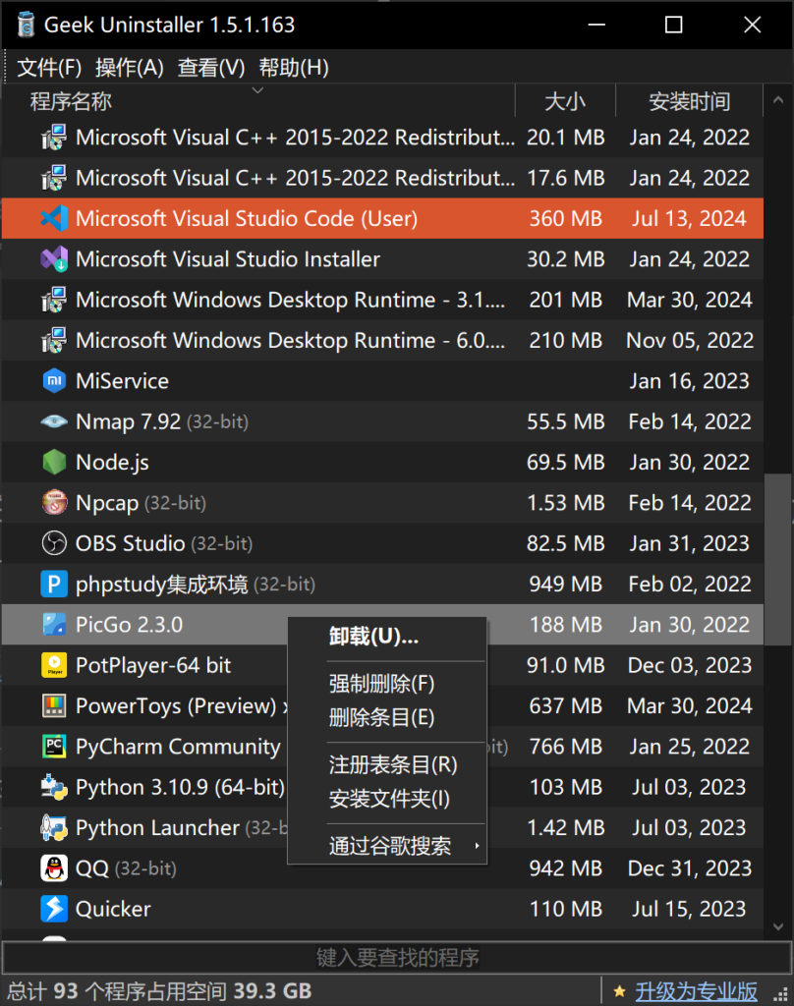Click the Node.js green hexagon icon
Image resolution: width=794 pixels, height=1006 pixels.
click(54, 462)
